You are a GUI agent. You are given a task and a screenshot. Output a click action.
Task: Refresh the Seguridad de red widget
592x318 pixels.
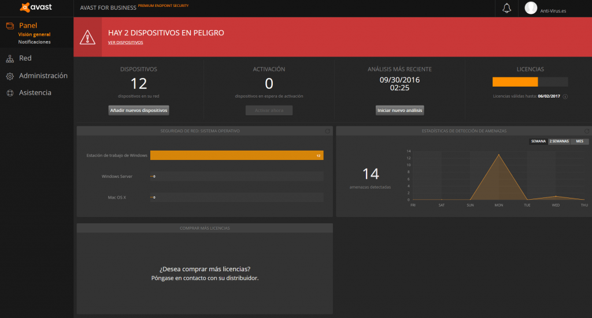(x=327, y=131)
